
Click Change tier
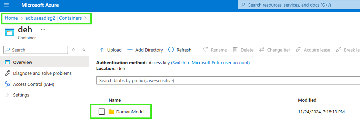click(274, 50)
